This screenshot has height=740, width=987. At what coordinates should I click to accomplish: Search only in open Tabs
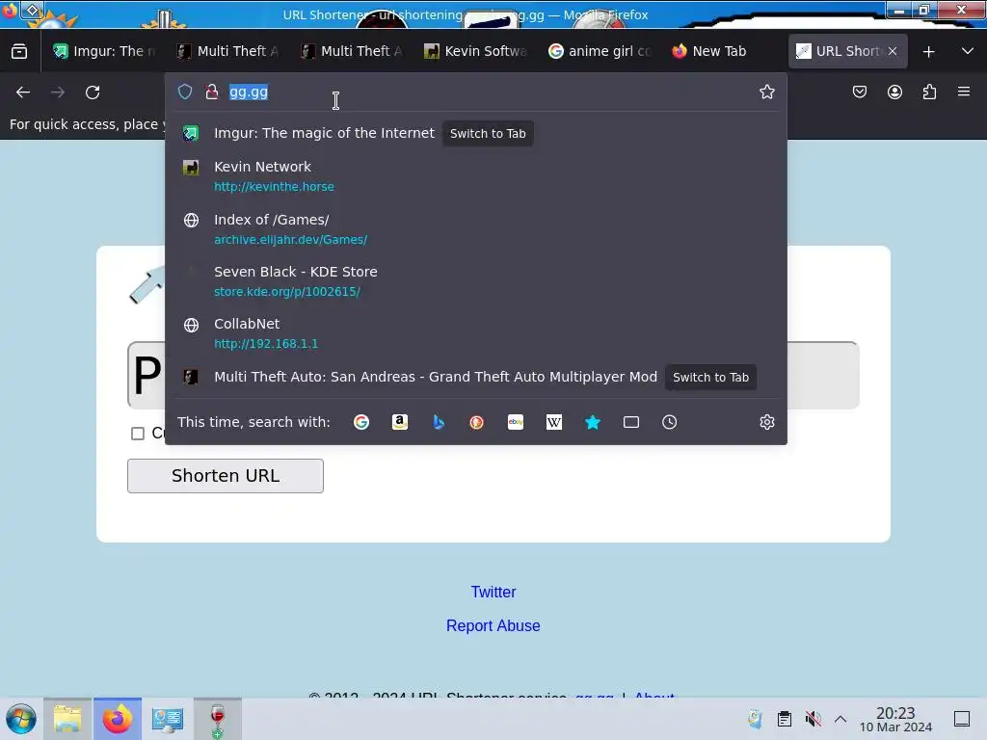click(631, 422)
